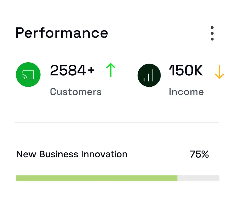Click the gray unfilled progress bar remainder
The height and width of the screenshot is (211, 252).
(198, 178)
